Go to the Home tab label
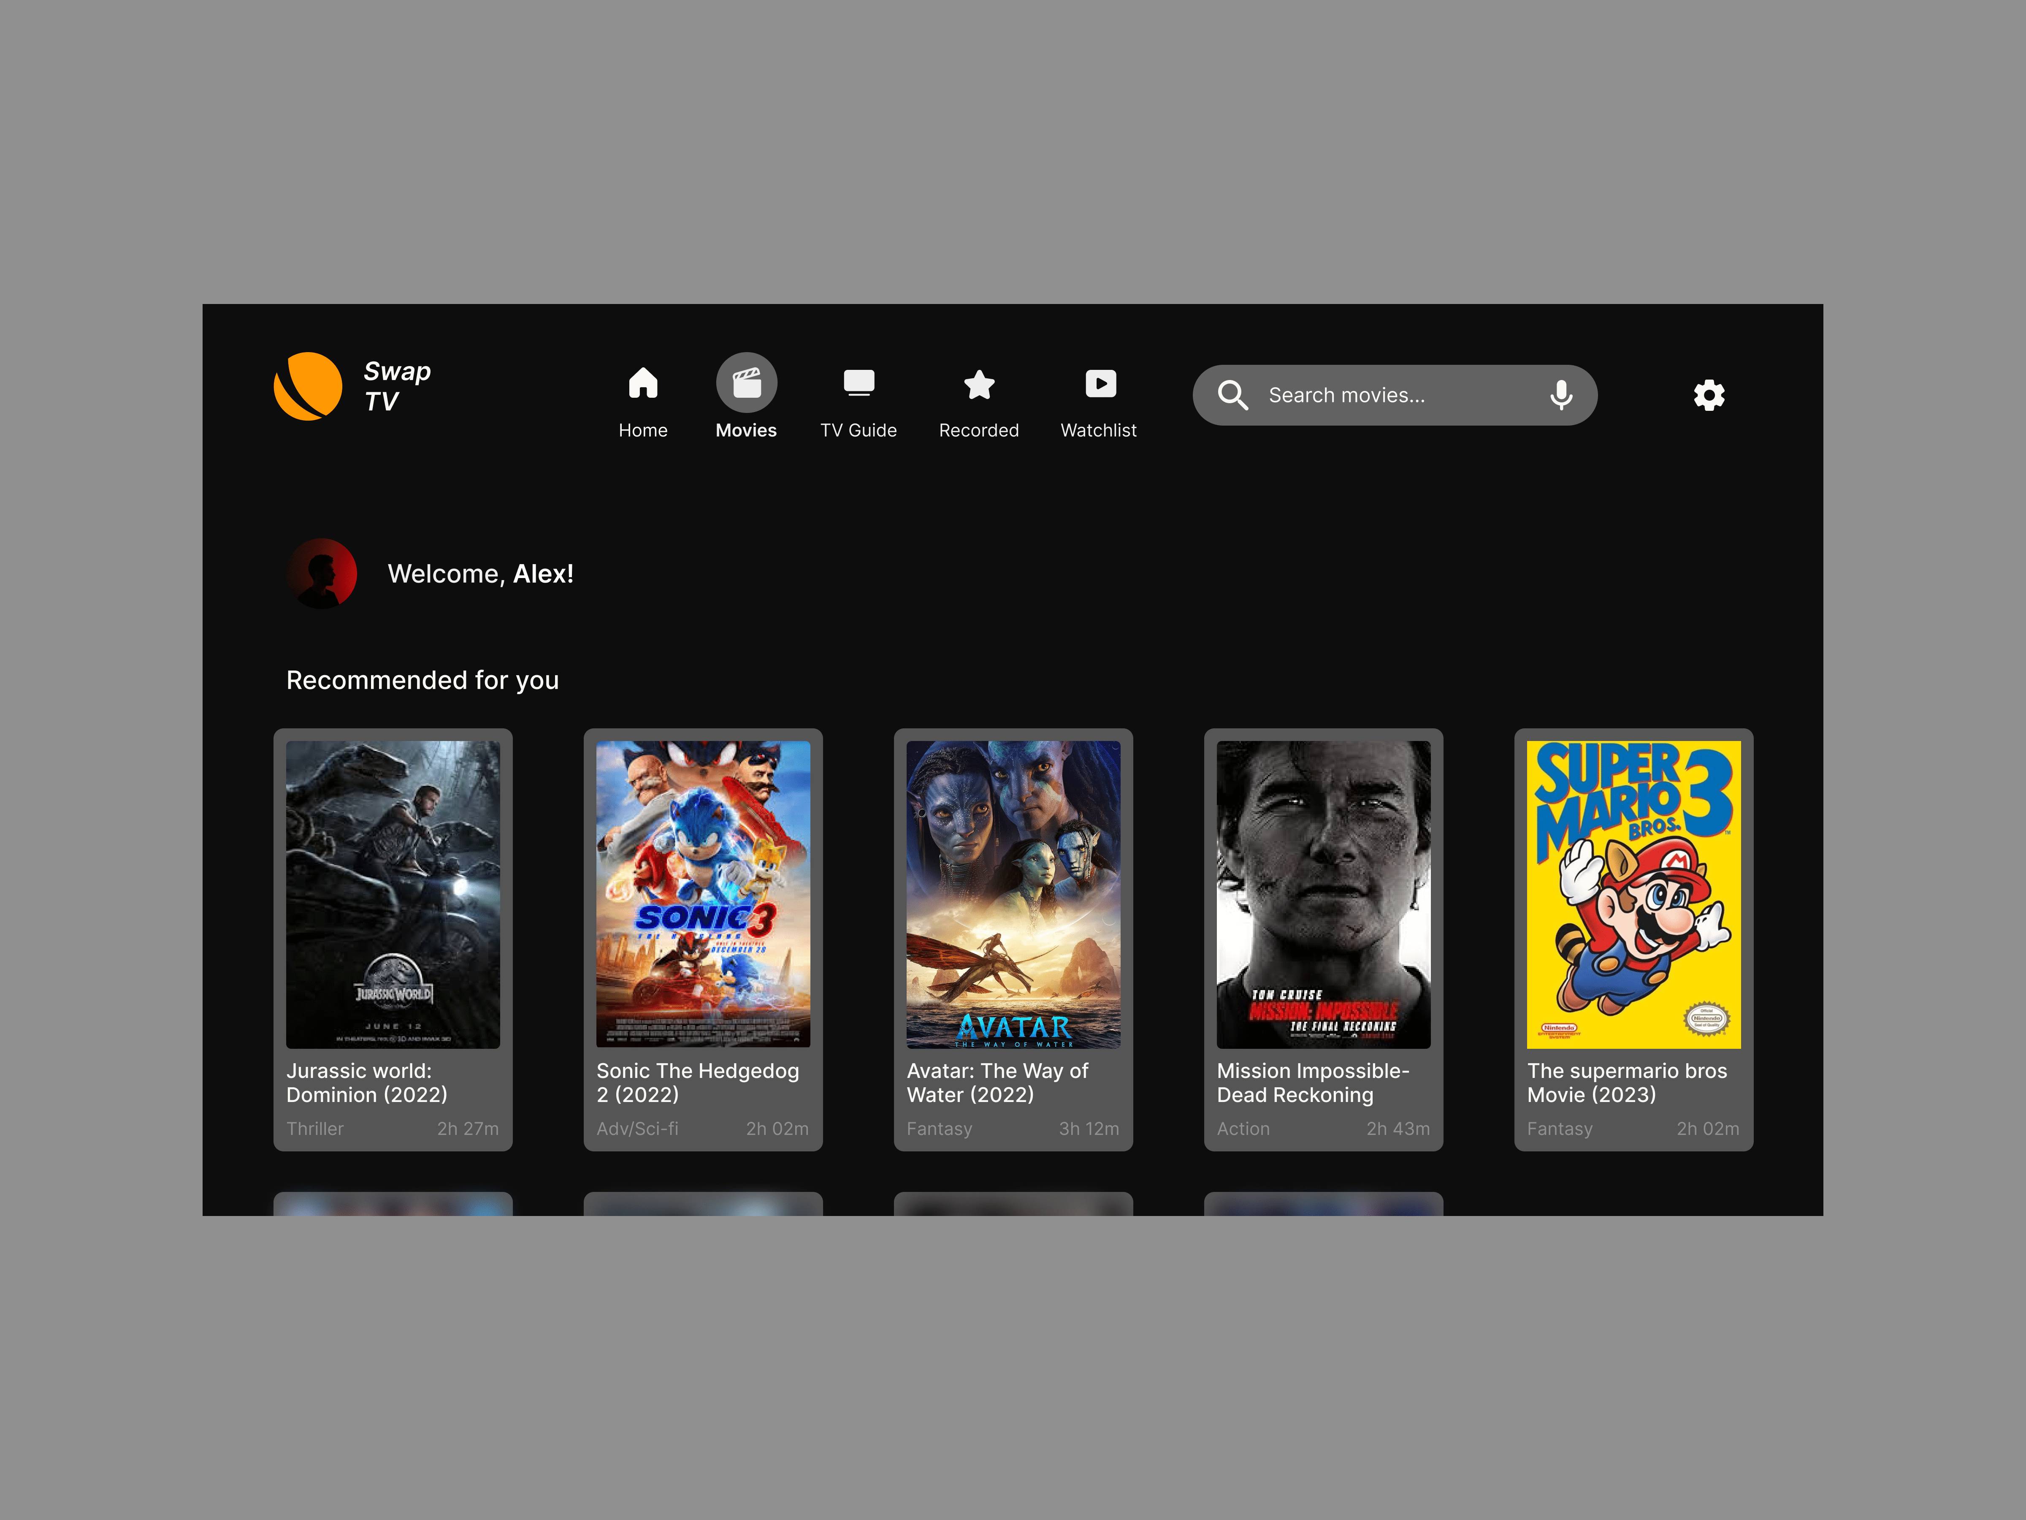2026x1520 pixels. (x=643, y=431)
